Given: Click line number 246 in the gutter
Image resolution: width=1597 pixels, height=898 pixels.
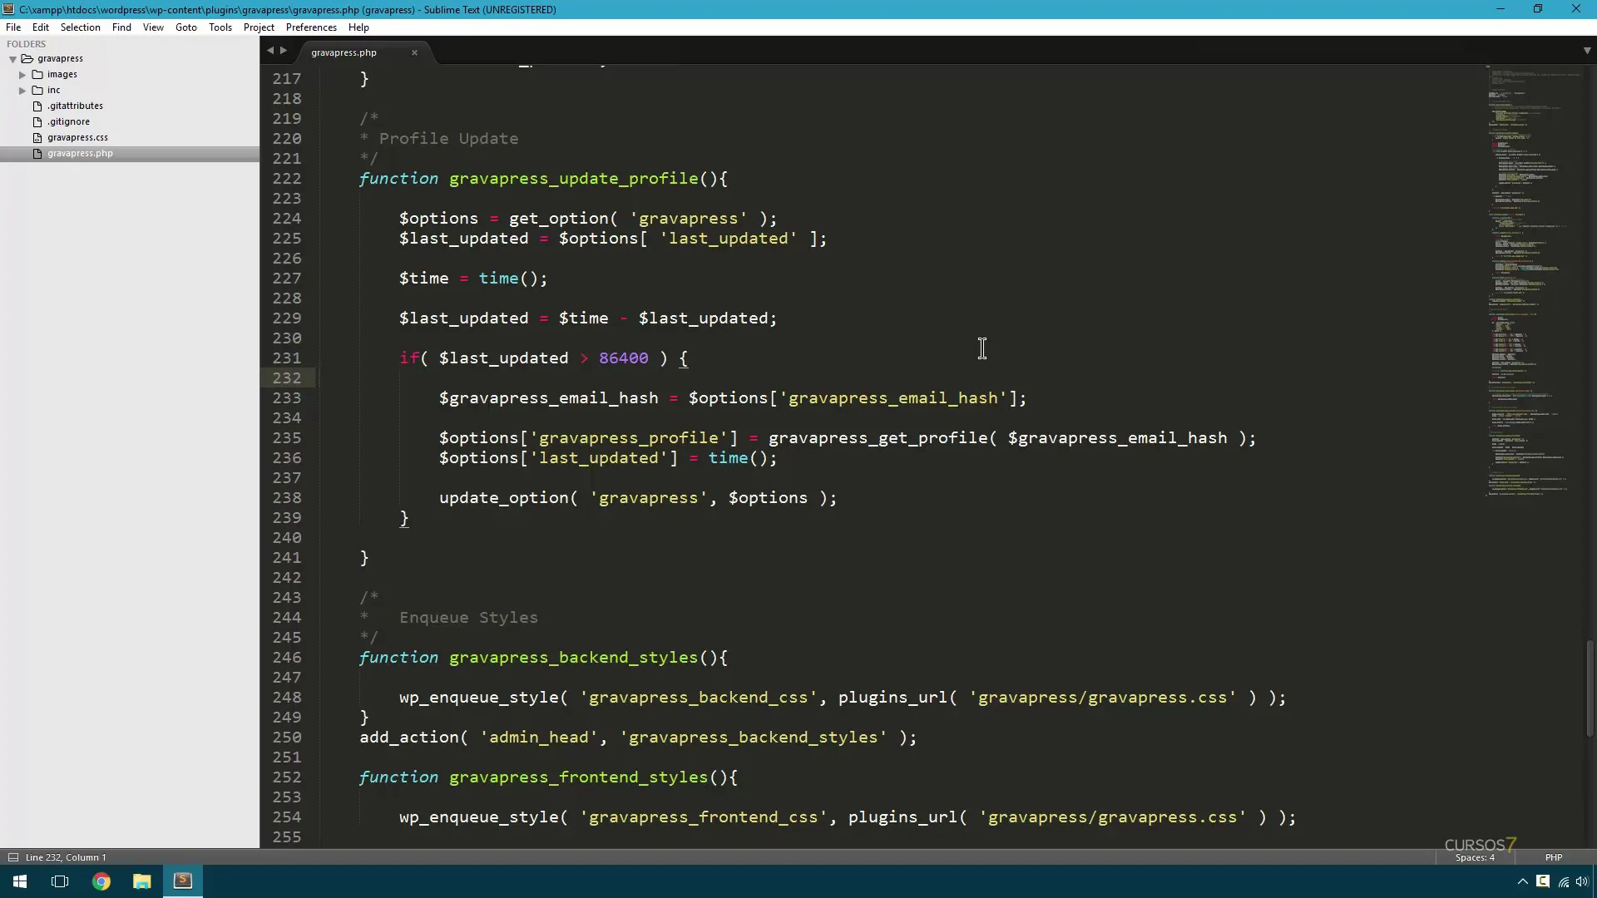Looking at the screenshot, I should pyautogui.click(x=286, y=658).
